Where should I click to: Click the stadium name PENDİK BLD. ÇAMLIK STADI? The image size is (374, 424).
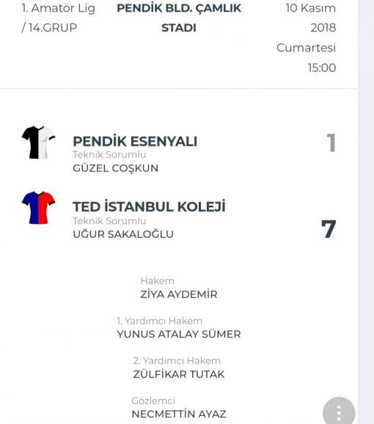179,18
